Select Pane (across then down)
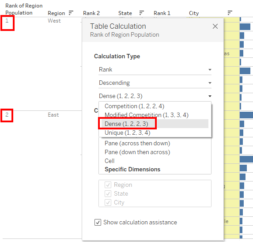The width and height of the screenshot is (253, 242). point(137,143)
